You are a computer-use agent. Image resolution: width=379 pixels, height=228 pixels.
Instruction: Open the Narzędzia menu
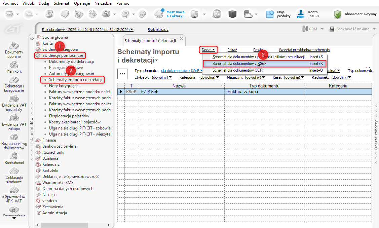(103, 3)
